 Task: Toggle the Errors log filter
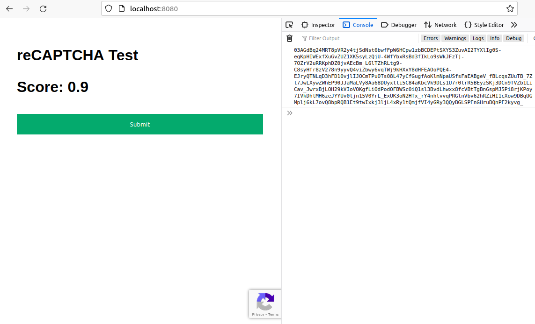430,38
